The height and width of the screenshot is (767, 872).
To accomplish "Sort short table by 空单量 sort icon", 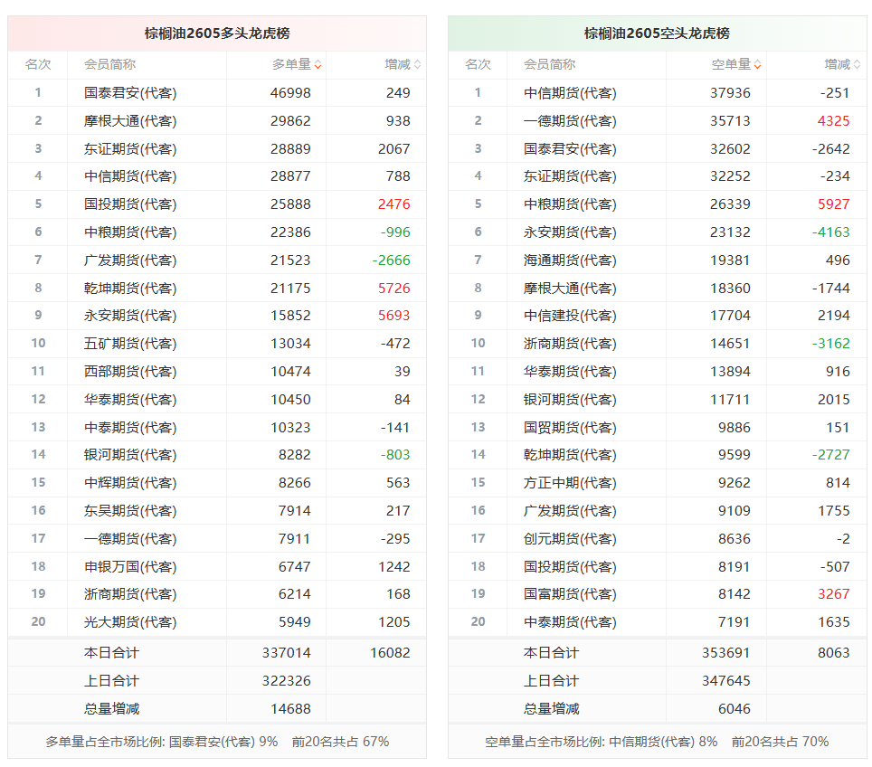I will tap(757, 64).
